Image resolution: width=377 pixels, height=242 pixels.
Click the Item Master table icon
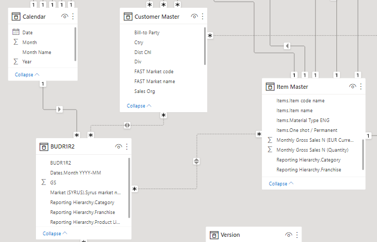pyautogui.click(x=270, y=87)
